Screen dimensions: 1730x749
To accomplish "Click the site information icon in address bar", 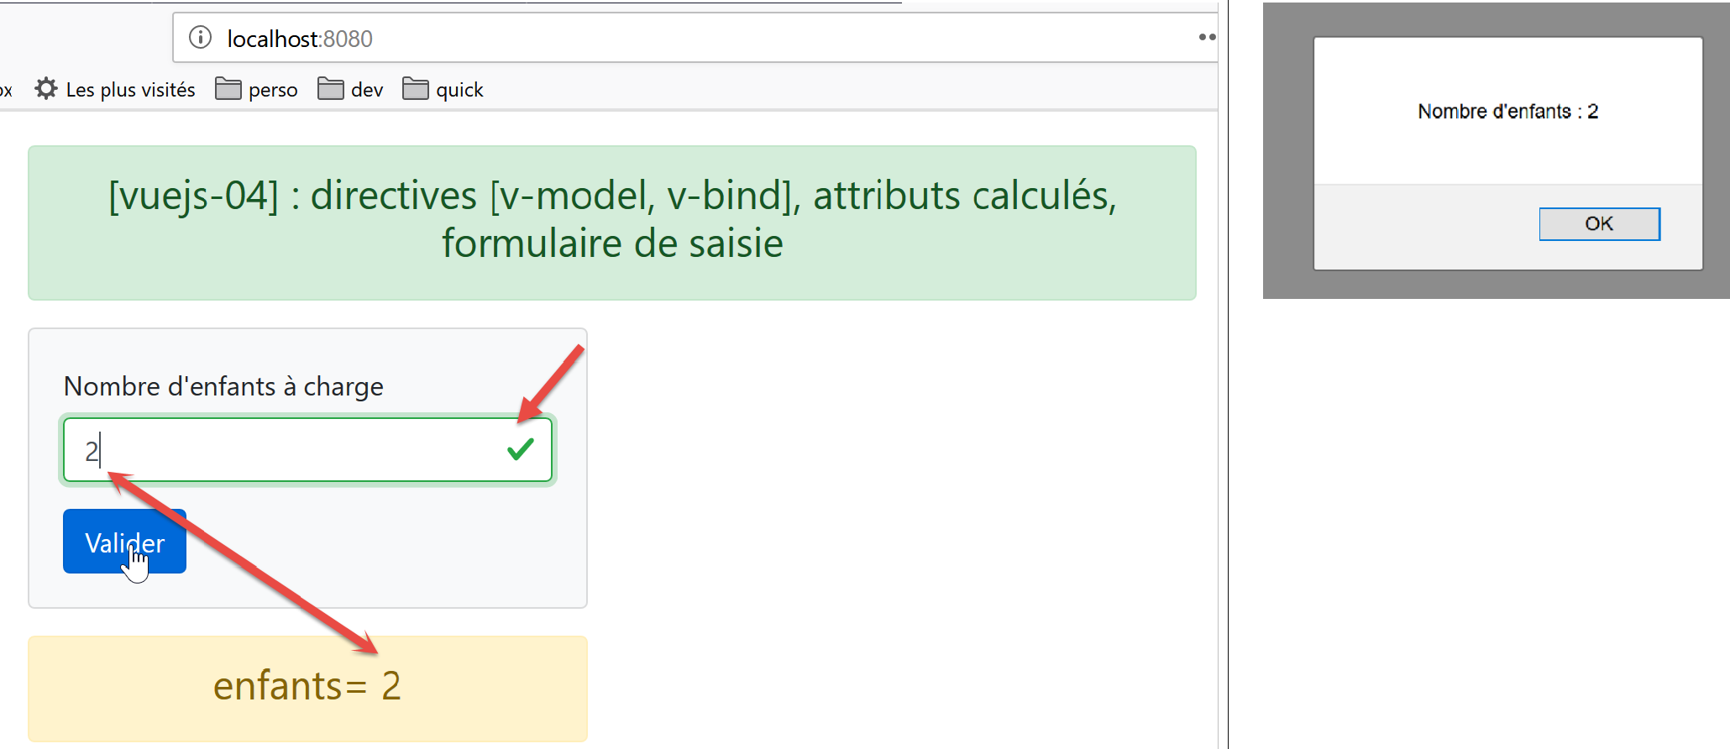I will (200, 38).
